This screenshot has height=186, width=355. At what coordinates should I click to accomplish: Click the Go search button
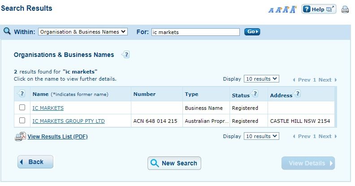click(252, 32)
